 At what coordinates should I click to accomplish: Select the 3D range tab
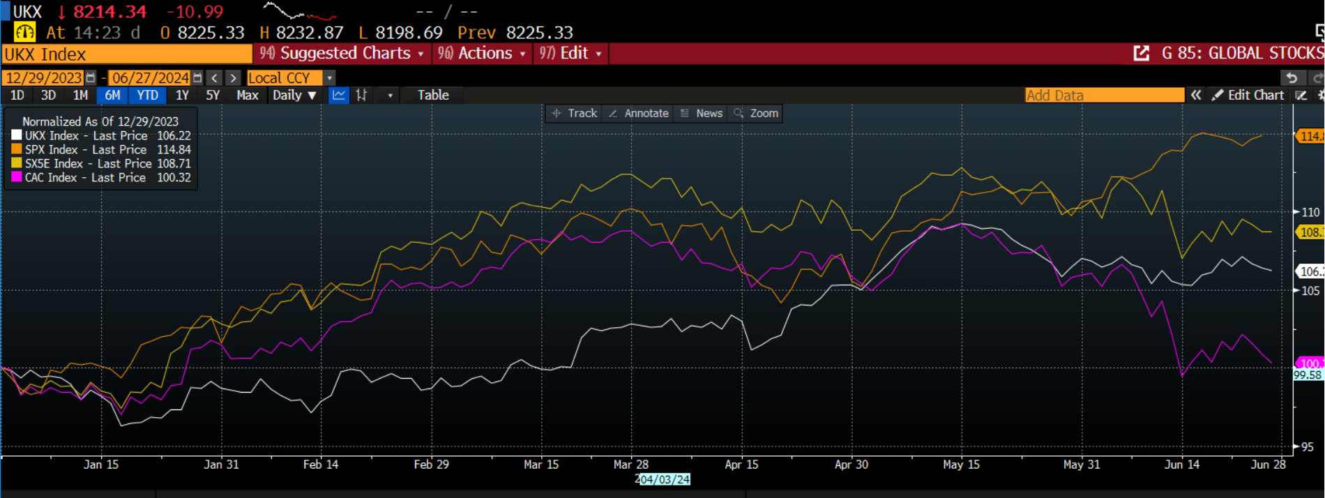48,96
